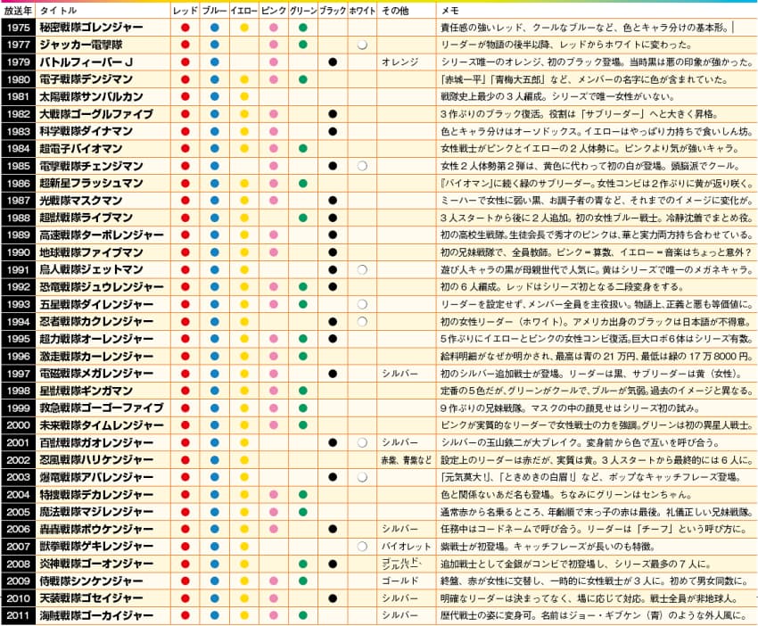Image resolution: width=758 pixels, height=626 pixels.
Task: Select the ブルー column header
Action: pyautogui.click(x=215, y=11)
